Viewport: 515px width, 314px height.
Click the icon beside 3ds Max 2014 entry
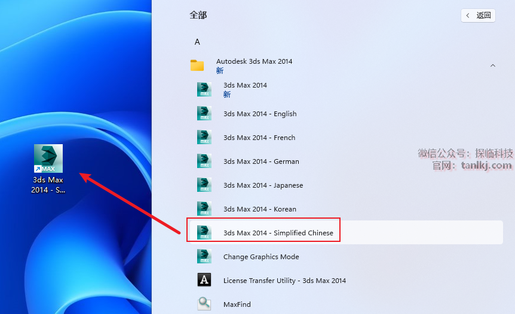click(x=204, y=89)
